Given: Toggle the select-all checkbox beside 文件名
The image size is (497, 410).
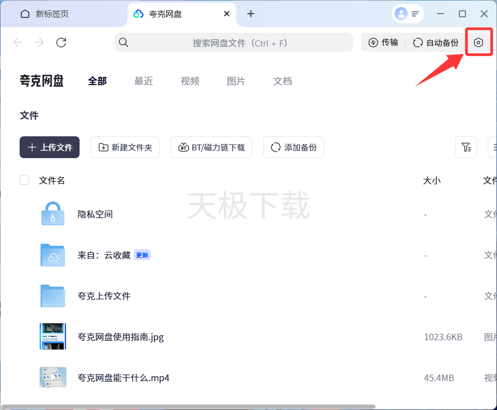Looking at the screenshot, I should [x=25, y=180].
